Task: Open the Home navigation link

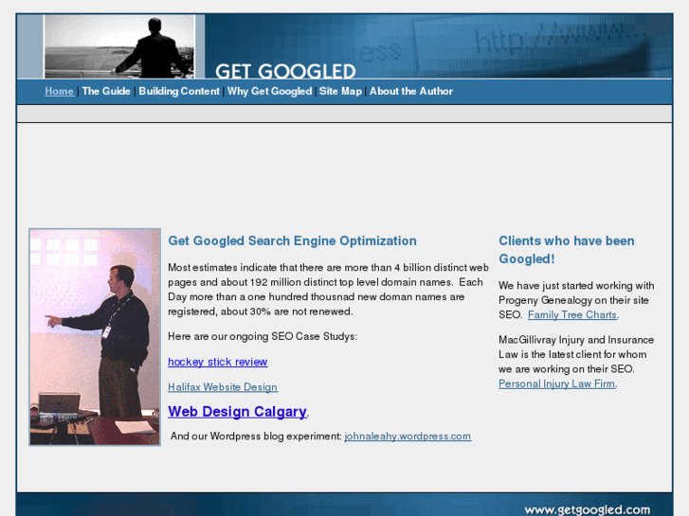Action: click(60, 91)
